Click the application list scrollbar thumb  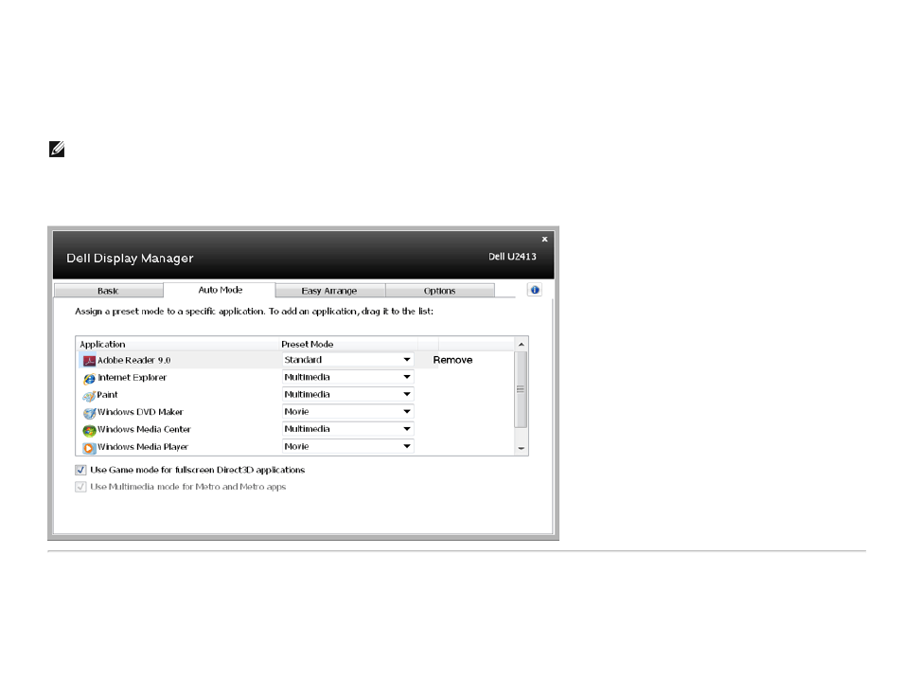coord(521,389)
